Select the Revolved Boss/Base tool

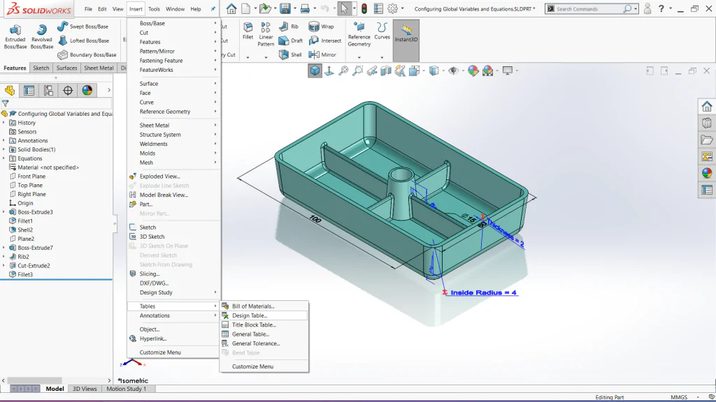(x=41, y=36)
